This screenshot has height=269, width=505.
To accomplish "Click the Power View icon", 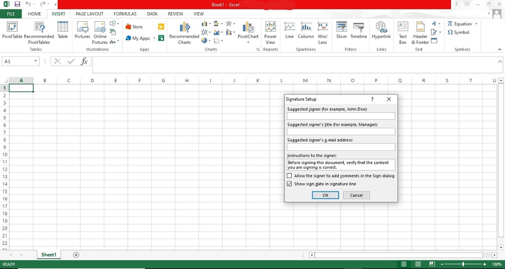I will point(271,31).
